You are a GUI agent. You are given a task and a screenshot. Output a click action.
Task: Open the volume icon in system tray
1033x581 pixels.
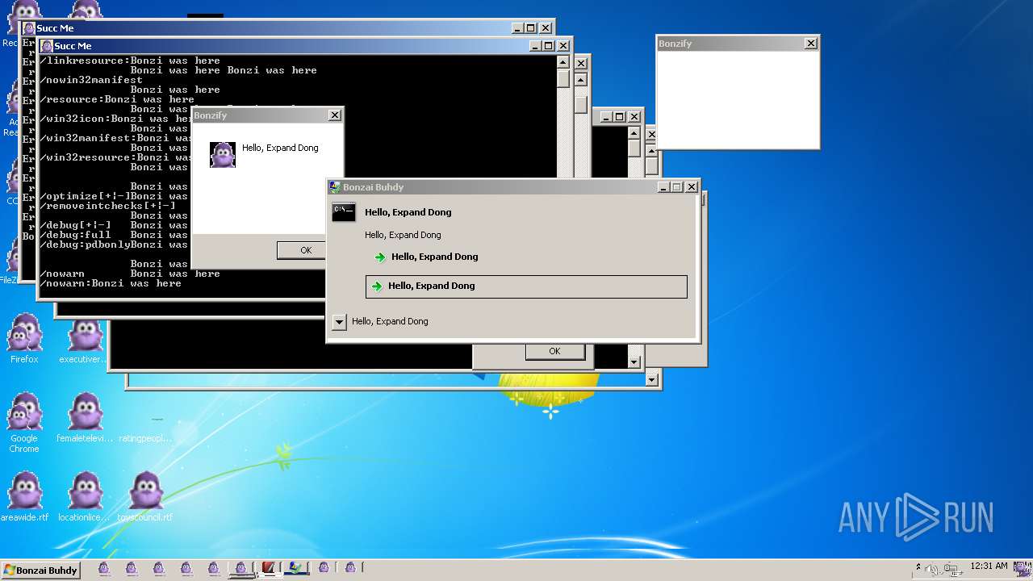point(933,569)
